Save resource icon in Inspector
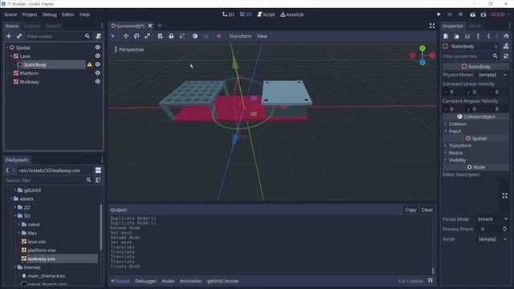 [467, 36]
